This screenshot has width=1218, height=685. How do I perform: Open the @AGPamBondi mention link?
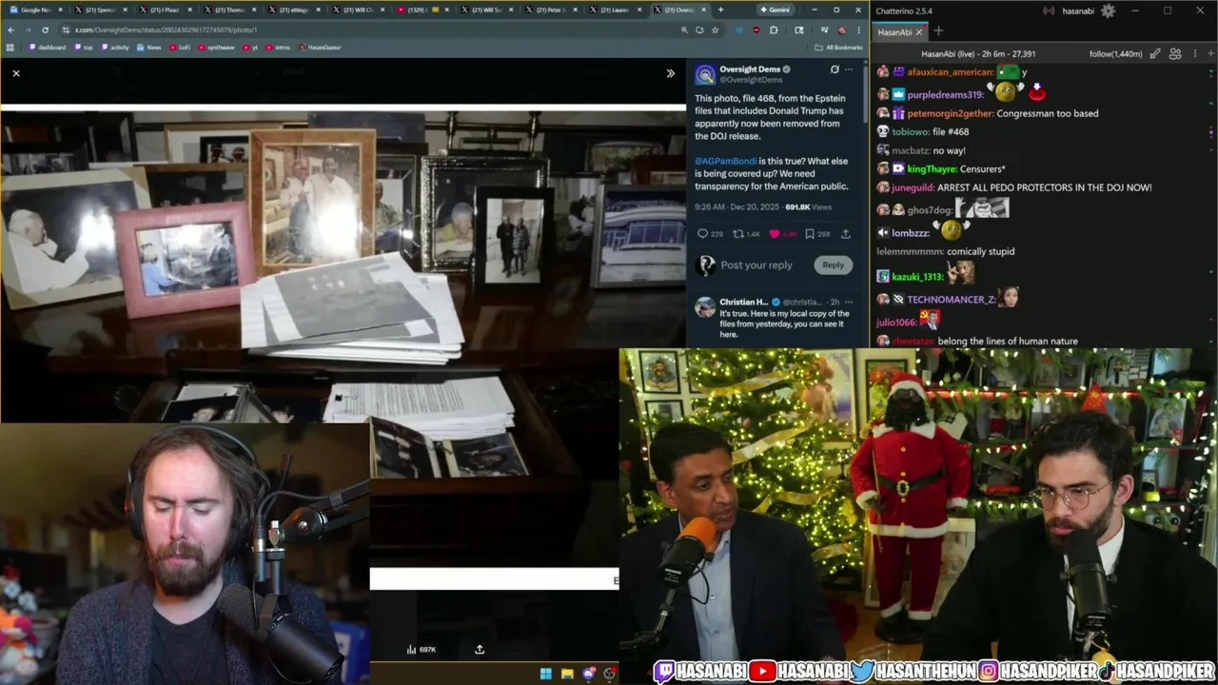tap(725, 161)
